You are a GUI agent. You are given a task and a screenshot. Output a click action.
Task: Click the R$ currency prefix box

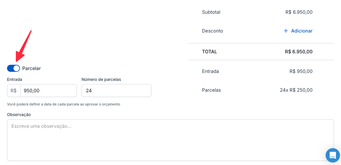pyautogui.click(x=14, y=91)
